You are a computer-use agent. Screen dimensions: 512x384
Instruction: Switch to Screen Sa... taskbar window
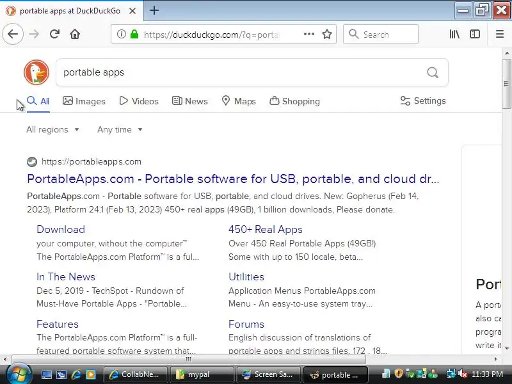tap(268, 374)
